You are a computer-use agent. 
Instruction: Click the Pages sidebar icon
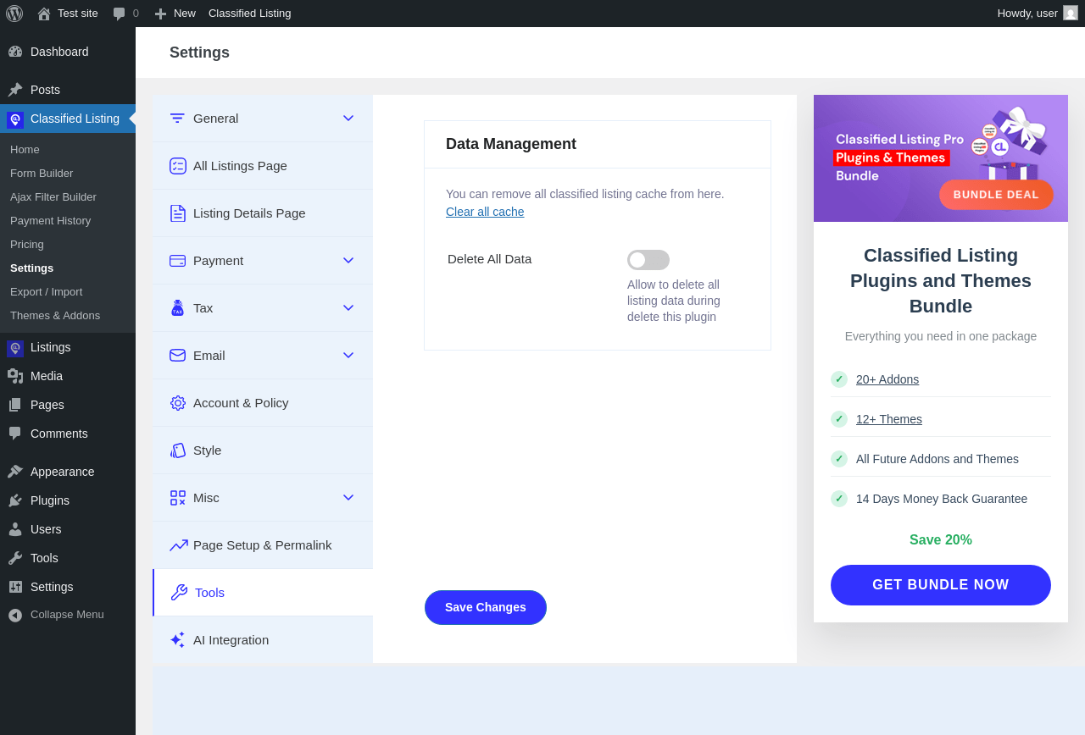15,405
